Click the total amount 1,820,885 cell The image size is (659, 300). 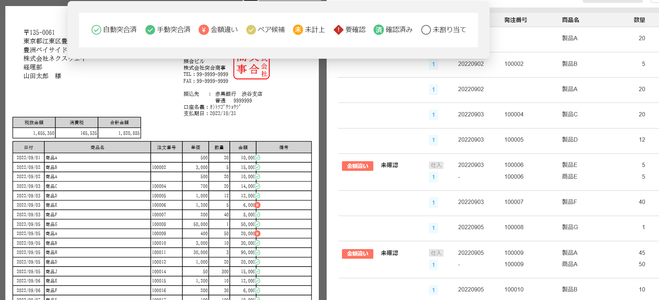[120, 133]
